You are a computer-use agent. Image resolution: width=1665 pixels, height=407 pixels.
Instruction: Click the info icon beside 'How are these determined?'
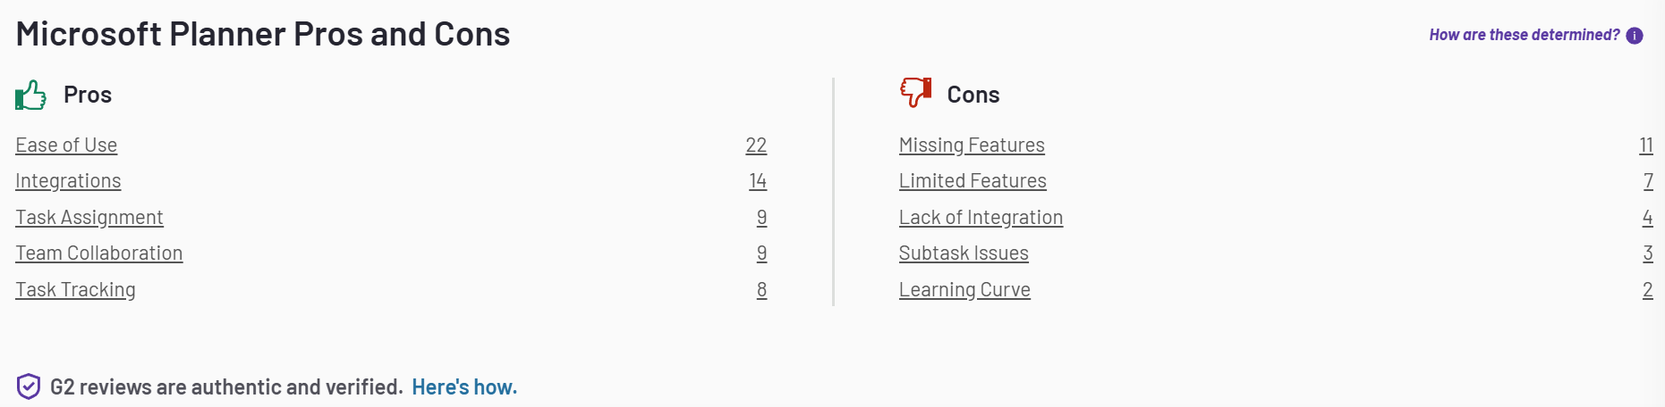point(1635,36)
